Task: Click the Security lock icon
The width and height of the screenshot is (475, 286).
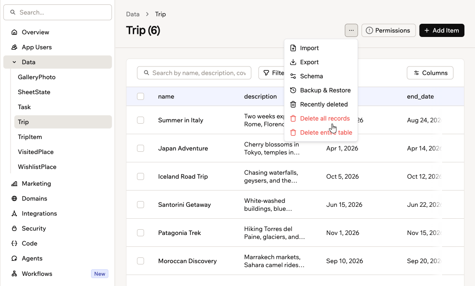Action: pyautogui.click(x=14, y=228)
